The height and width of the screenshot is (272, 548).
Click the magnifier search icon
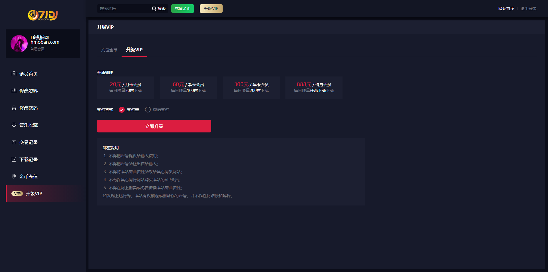point(154,9)
